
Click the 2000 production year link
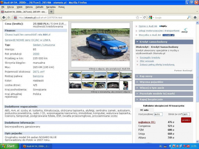point(36,54)
